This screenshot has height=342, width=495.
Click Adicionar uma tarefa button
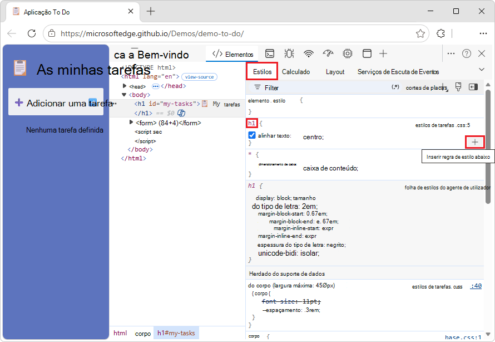pyautogui.click(x=56, y=102)
